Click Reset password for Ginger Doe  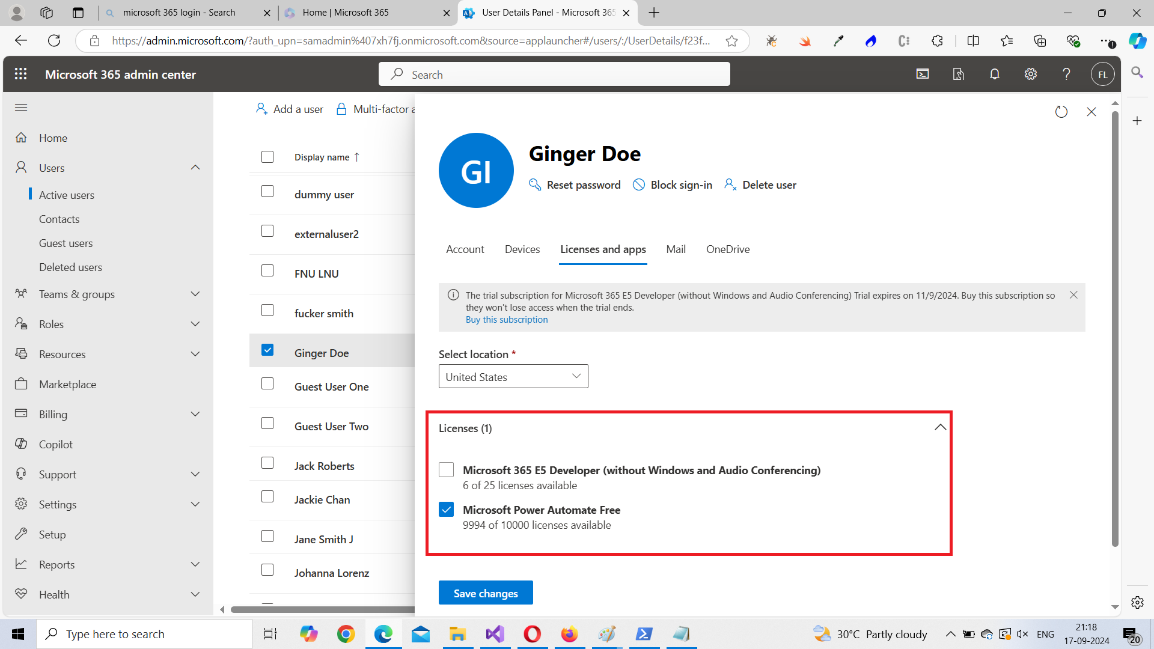pos(575,184)
